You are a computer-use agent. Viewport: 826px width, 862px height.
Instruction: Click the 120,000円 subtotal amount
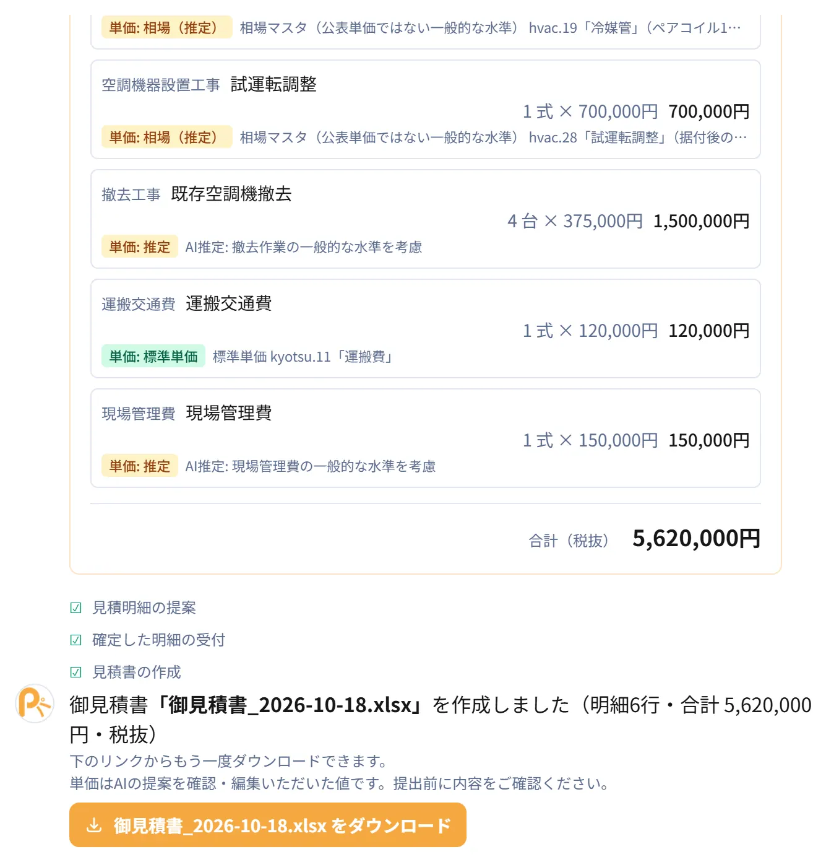point(709,331)
